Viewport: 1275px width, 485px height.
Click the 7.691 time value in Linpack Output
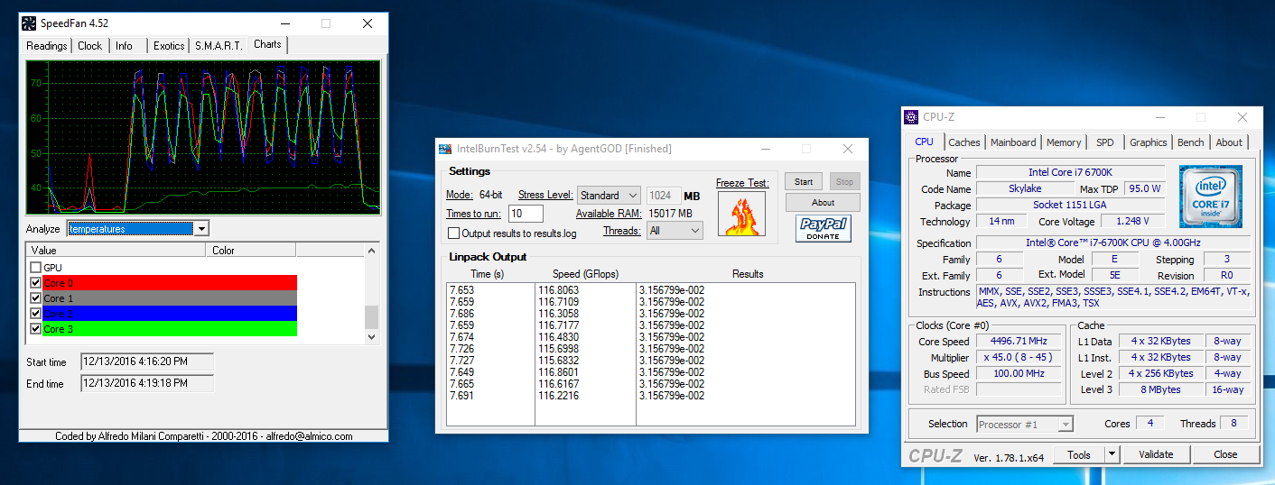pos(461,396)
